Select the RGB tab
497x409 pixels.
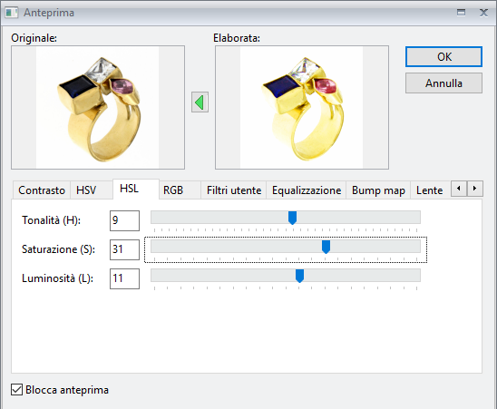point(173,190)
